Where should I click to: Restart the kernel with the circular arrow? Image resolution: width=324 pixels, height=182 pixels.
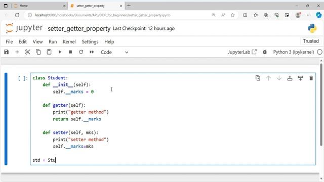[x=81, y=52]
